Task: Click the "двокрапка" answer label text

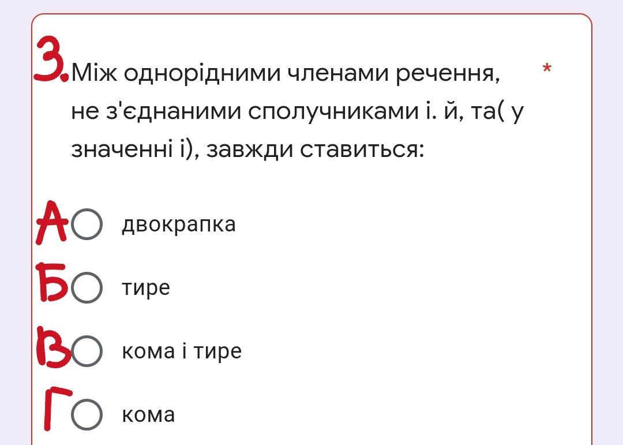Action: point(178,225)
